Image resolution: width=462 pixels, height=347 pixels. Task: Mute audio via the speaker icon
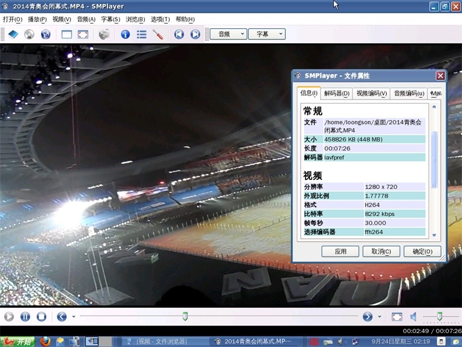tap(413, 317)
